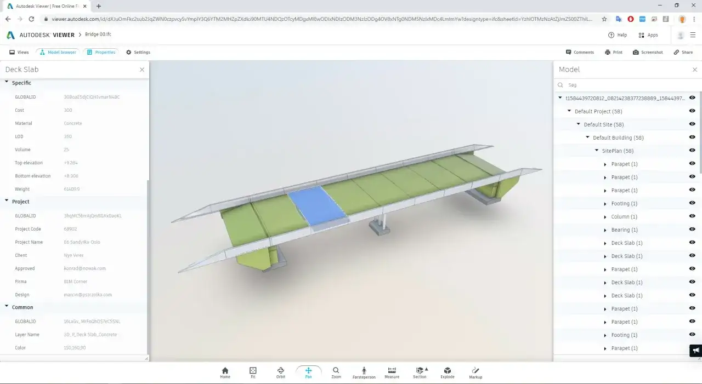702x384 pixels.
Task: Activate the Measure tool
Action: tap(392, 372)
